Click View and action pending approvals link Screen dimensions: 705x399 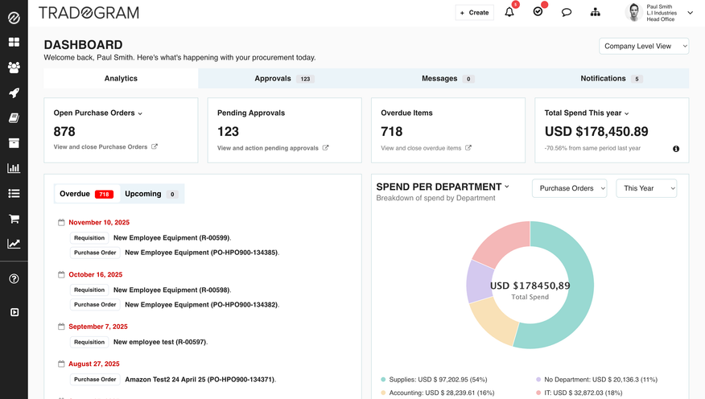[273, 148]
